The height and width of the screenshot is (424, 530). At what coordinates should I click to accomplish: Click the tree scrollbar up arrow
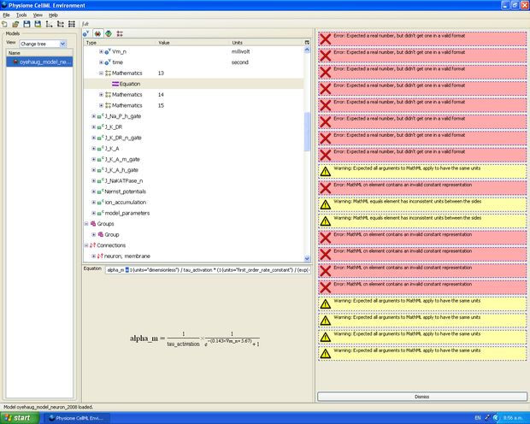[307, 50]
